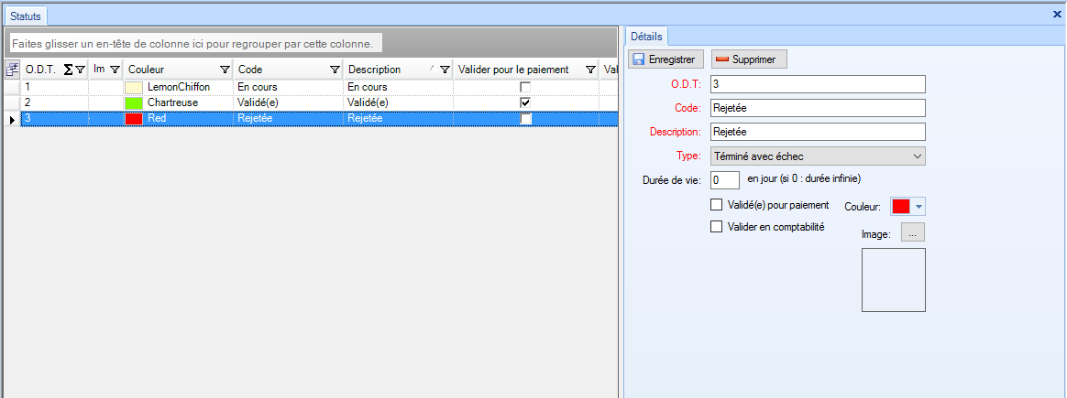Open filter on Valider pour le paiement column

pyautogui.click(x=590, y=70)
